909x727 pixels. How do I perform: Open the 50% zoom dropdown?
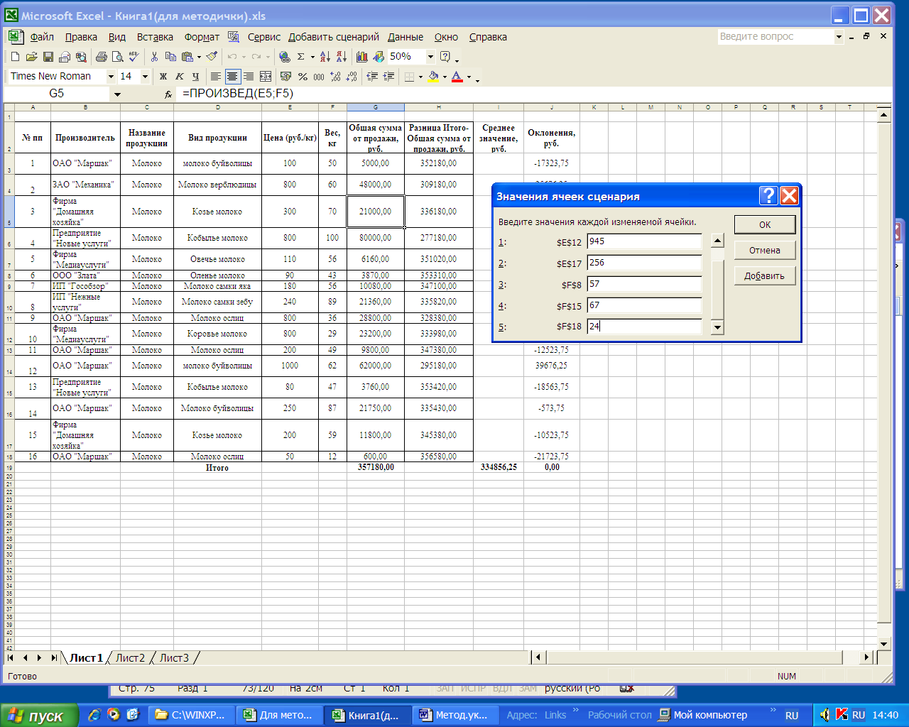pos(430,57)
